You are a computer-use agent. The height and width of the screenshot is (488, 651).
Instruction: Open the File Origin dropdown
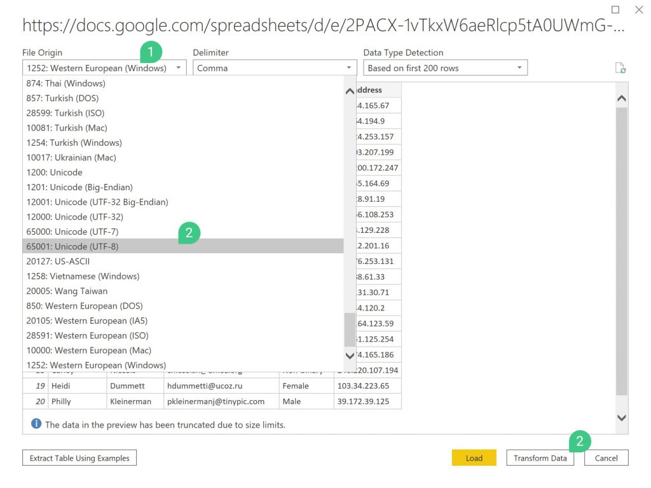click(104, 68)
